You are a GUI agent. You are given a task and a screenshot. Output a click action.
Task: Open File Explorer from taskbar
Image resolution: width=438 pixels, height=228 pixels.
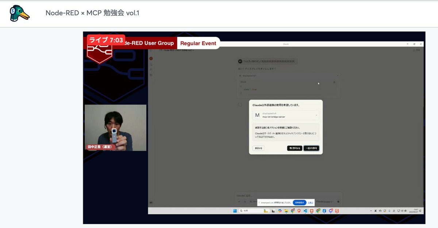click(x=286, y=211)
